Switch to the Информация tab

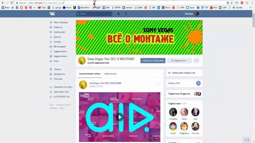[x=110, y=74]
